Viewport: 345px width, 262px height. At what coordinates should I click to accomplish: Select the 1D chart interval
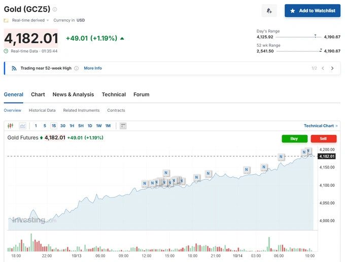[89, 126]
